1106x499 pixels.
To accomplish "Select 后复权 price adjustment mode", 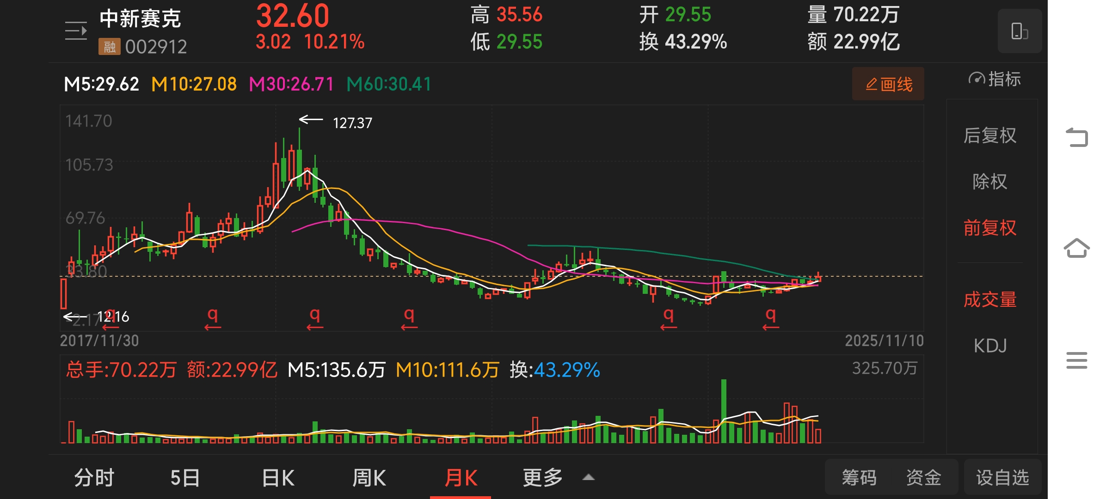I will coord(989,135).
